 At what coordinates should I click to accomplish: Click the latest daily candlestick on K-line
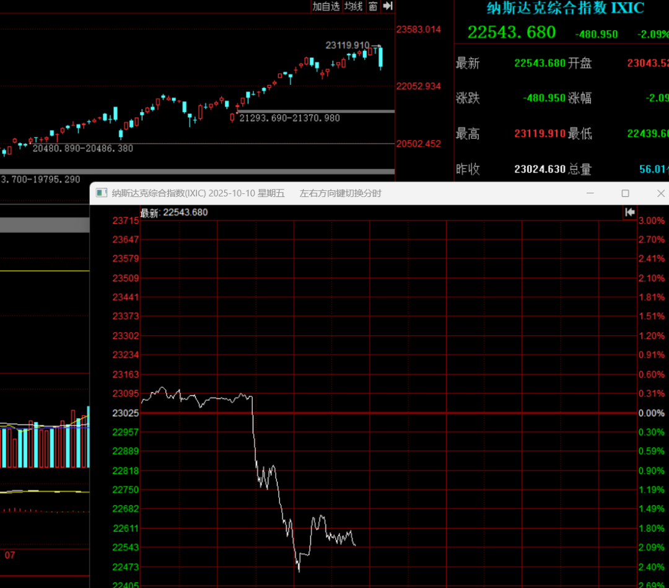(x=380, y=57)
